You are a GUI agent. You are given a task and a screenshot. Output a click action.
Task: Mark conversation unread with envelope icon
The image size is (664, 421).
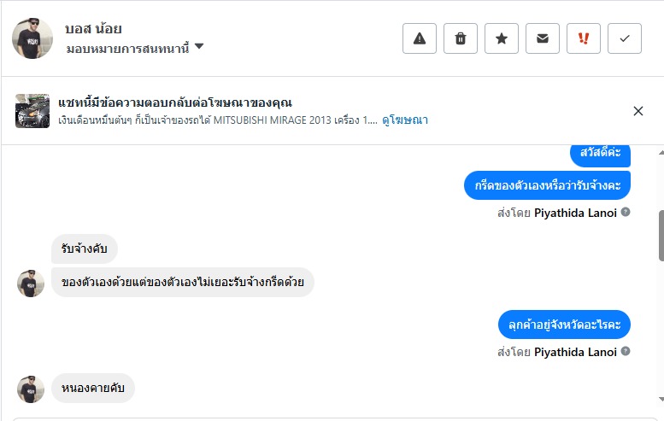point(543,38)
